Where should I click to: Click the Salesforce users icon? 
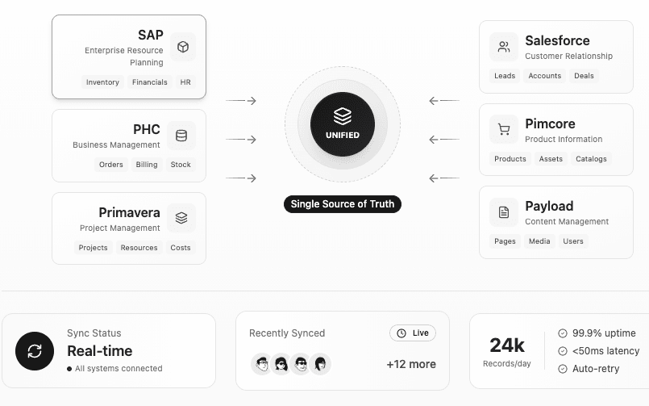click(x=504, y=47)
